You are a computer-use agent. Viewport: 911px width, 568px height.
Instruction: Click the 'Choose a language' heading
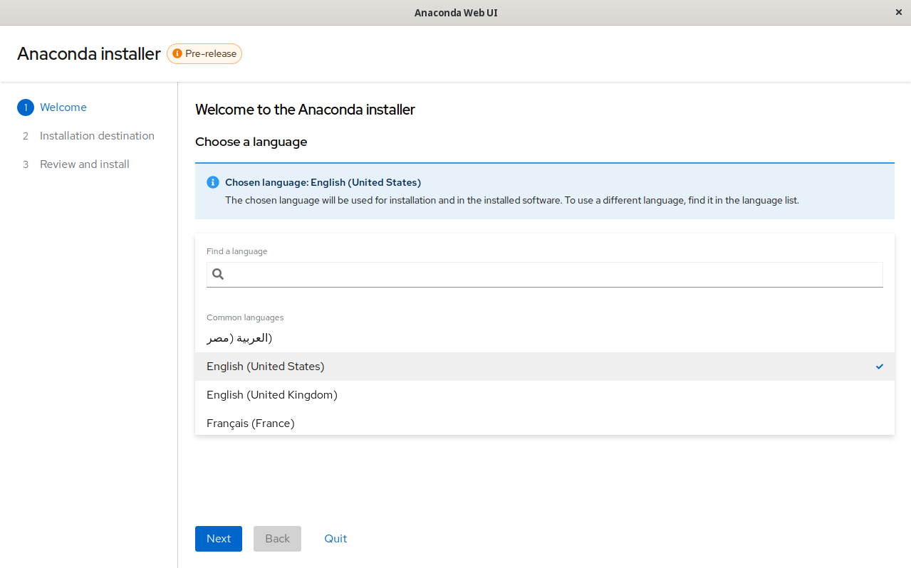251,142
